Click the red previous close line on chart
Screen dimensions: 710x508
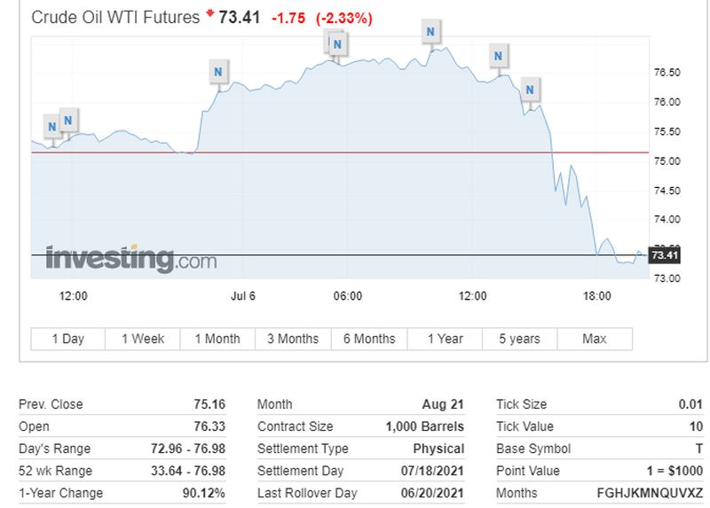click(340, 152)
